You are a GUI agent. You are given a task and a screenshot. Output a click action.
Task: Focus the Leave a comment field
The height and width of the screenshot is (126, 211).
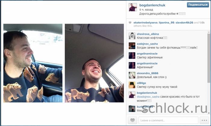[168, 120]
